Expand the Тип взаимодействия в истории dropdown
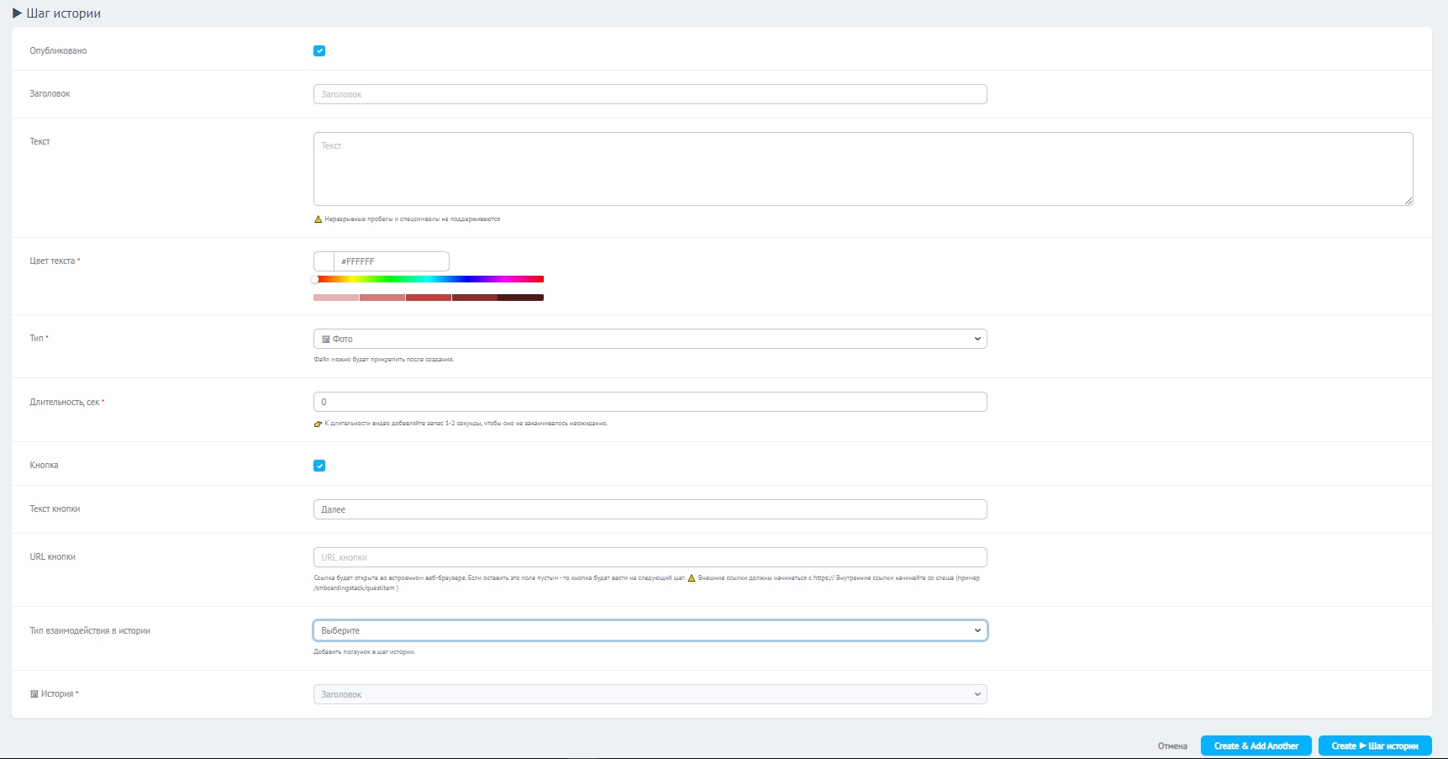 [x=650, y=630]
